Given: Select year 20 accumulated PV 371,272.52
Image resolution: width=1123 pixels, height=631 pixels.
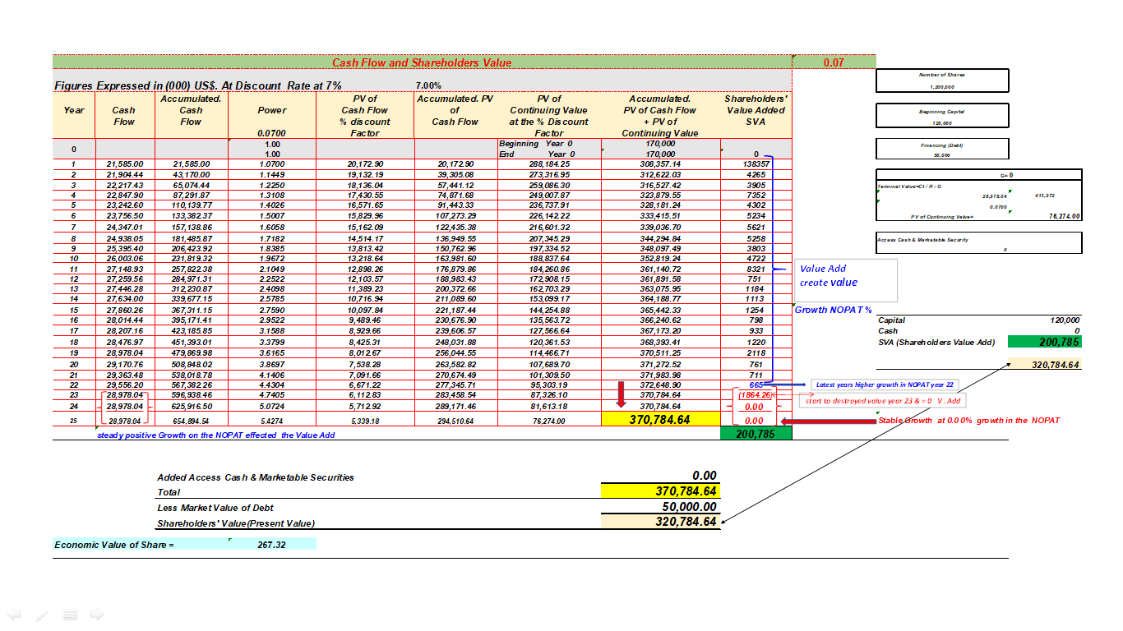Looking at the screenshot, I should 659,364.
